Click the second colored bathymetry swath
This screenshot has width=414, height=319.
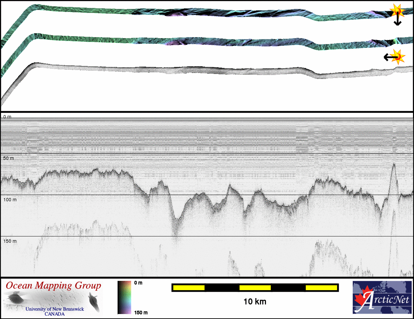(199, 41)
